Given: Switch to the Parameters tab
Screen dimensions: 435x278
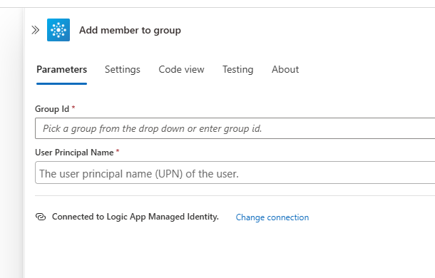Looking at the screenshot, I should 61,69.
